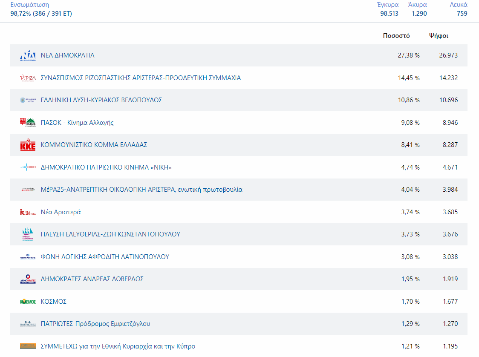Click ΜέΡΑ25 vote count 3.984
This screenshot has height=357, width=479.
tap(450, 190)
